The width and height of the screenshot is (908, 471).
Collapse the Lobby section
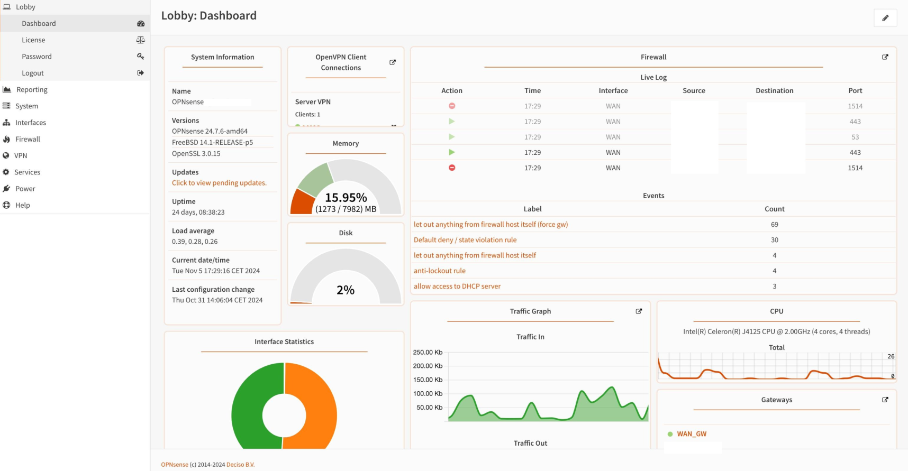(x=75, y=7)
